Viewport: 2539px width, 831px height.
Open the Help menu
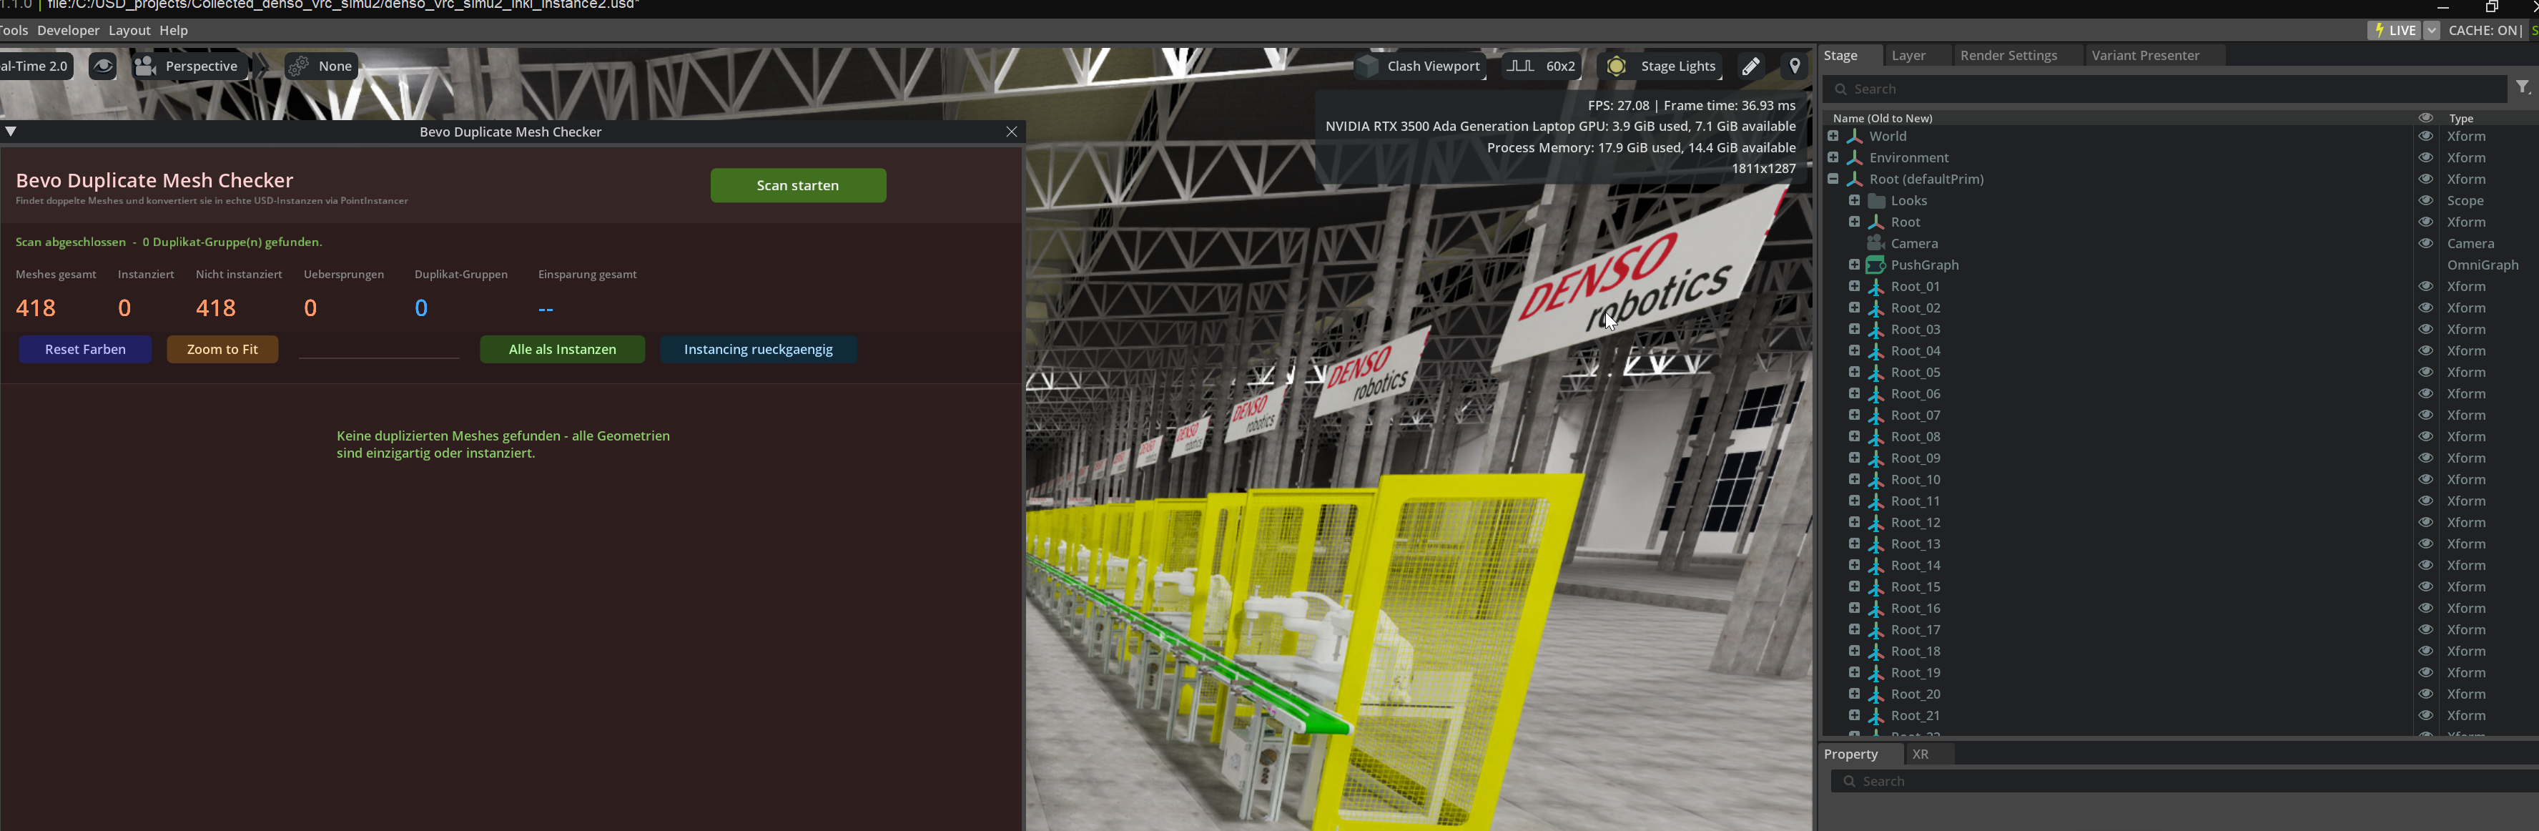[174, 31]
